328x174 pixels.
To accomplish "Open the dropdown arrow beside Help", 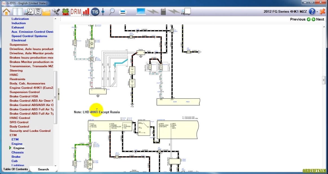I will pos(317,12).
